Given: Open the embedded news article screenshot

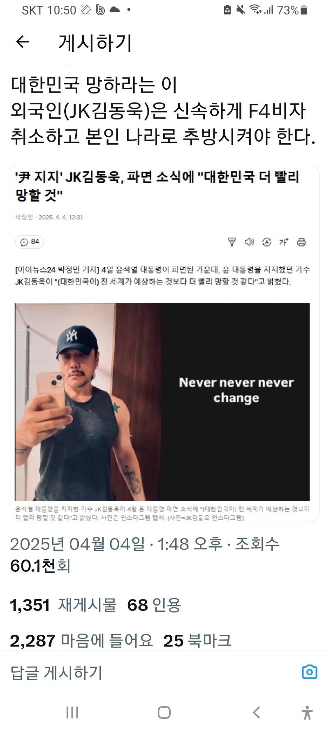Looking at the screenshot, I should pos(164,343).
